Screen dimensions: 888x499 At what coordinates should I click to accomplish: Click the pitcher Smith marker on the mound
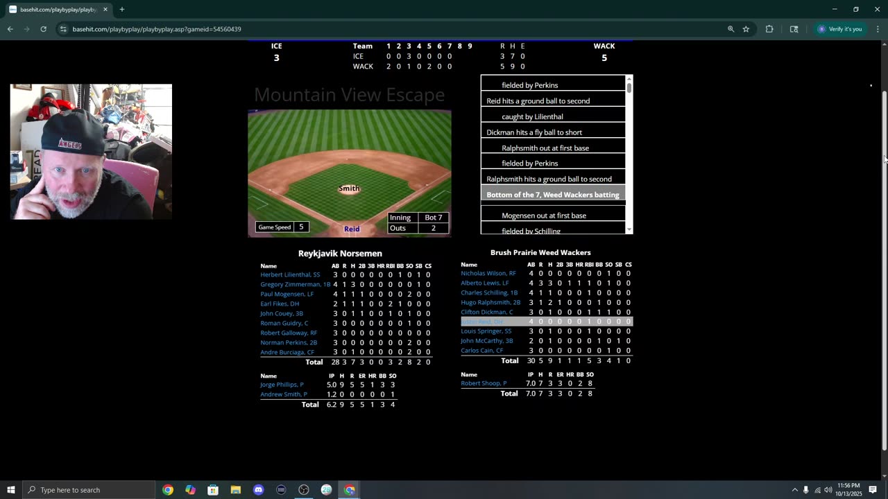click(349, 189)
